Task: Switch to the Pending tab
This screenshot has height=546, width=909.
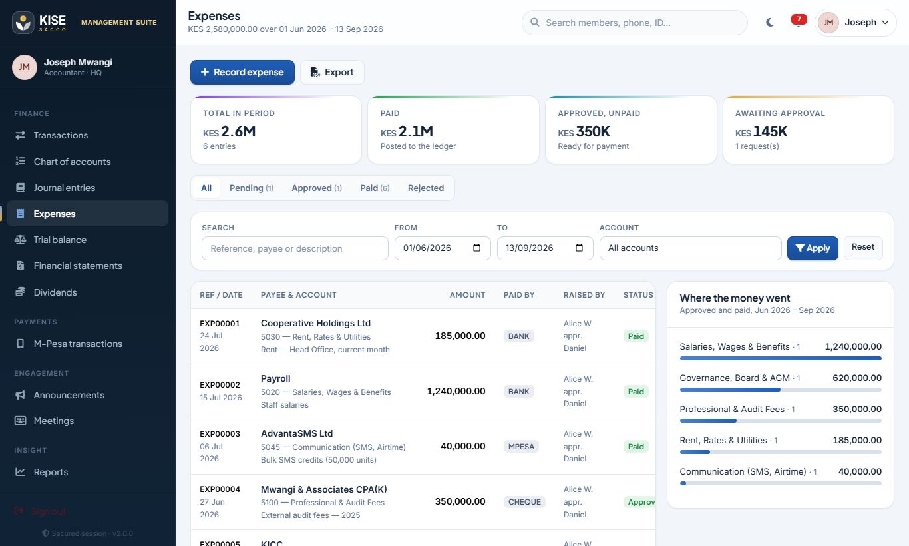Action: coord(252,188)
